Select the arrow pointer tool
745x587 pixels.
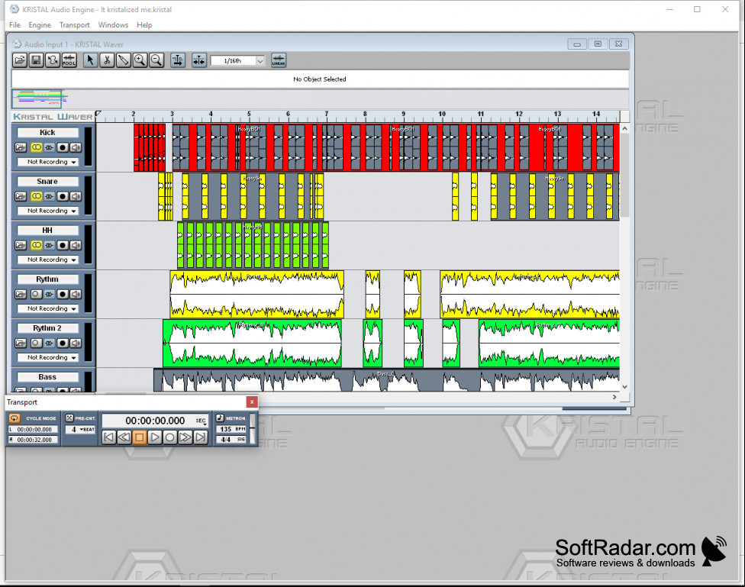pyautogui.click(x=90, y=60)
